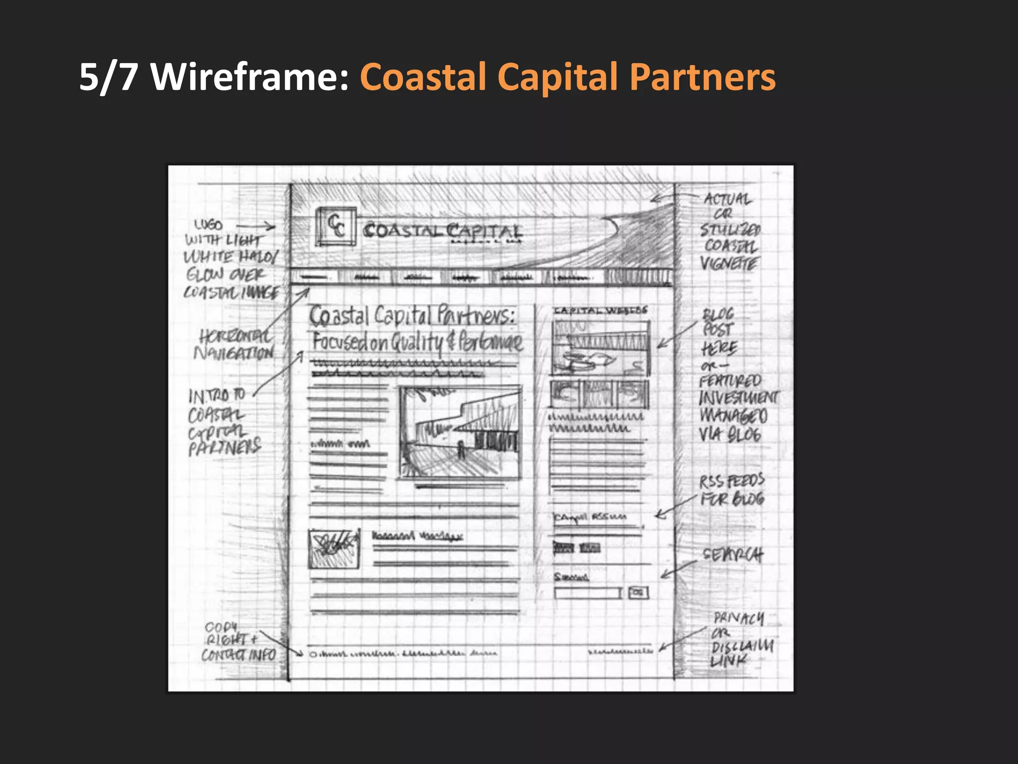Image resolution: width=1018 pixels, height=764 pixels.
Task: Click the sketched RSS feed badges
Action: tap(577, 548)
